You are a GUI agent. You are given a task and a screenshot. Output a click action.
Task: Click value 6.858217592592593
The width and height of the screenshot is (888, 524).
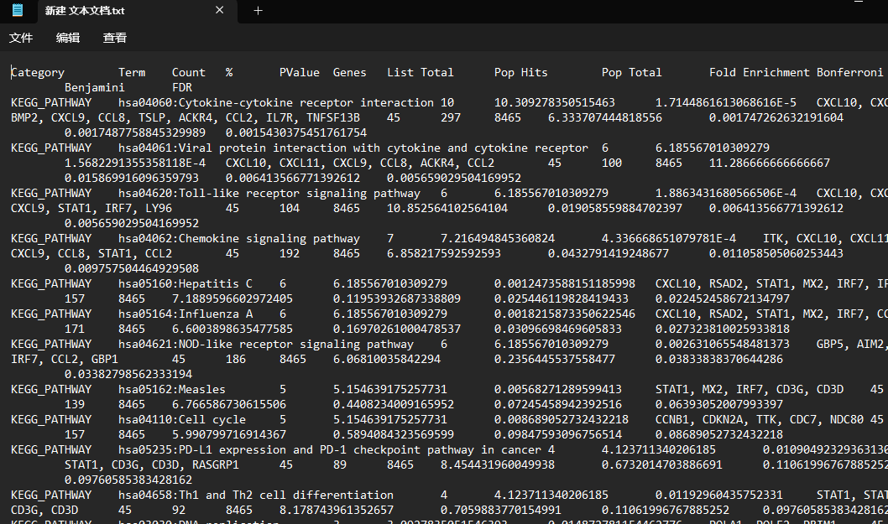coord(444,253)
